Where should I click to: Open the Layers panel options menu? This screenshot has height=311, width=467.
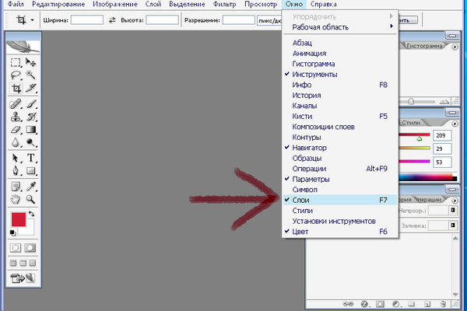tap(455, 201)
